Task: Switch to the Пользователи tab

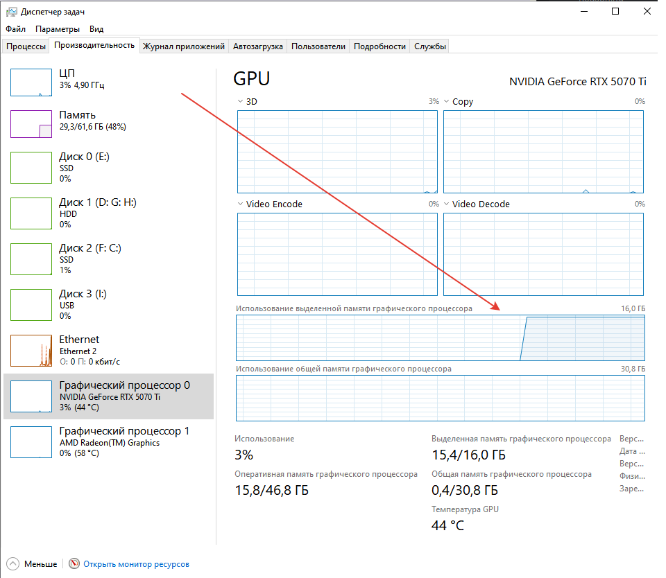Action: (318, 46)
